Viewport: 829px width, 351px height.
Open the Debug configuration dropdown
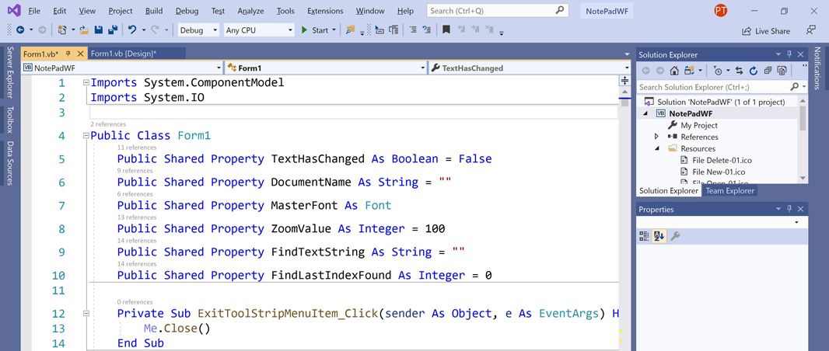(198, 30)
